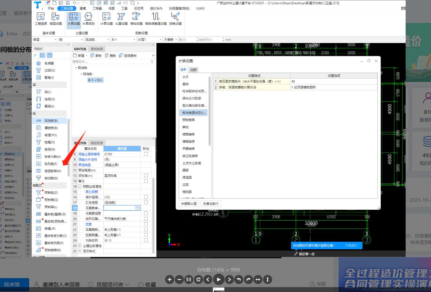Open 计算规则 in the ribbon
This screenshot has height=292, width=431.
click(x=88, y=19)
